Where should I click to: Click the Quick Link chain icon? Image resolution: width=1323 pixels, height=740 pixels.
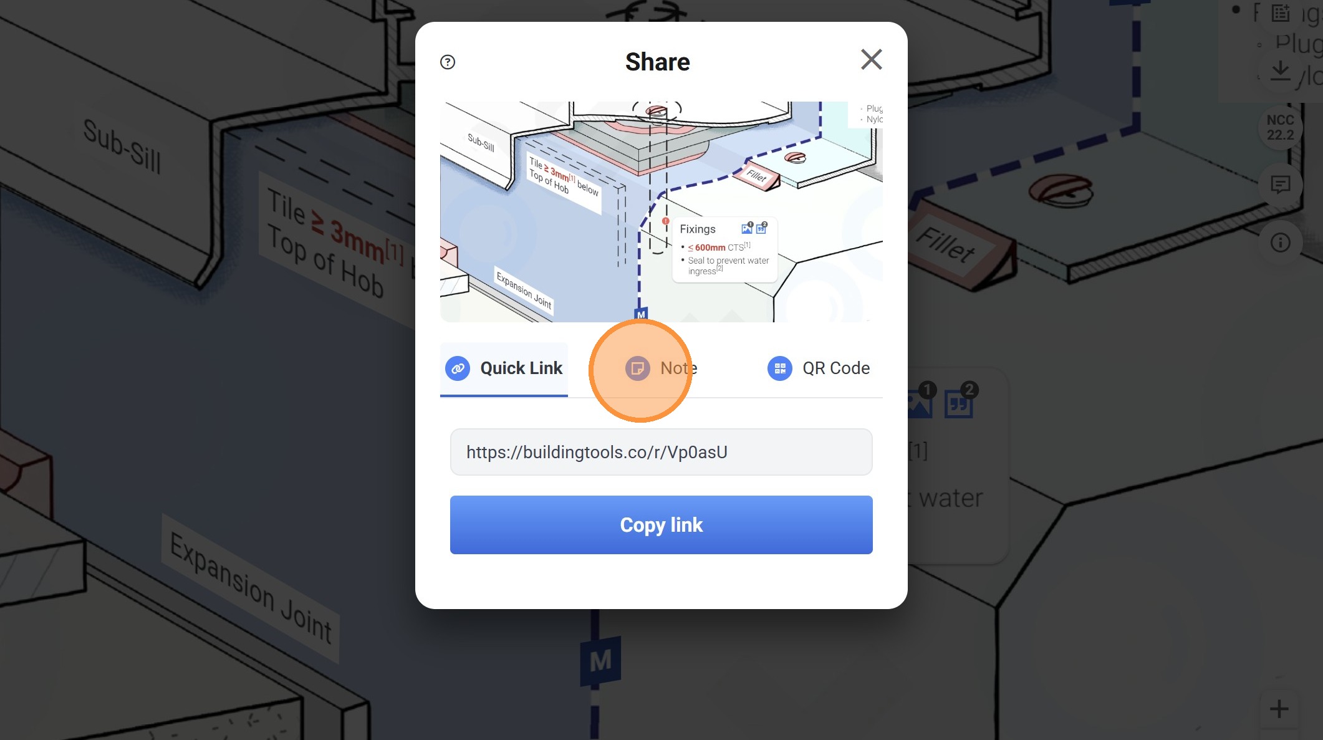point(458,368)
